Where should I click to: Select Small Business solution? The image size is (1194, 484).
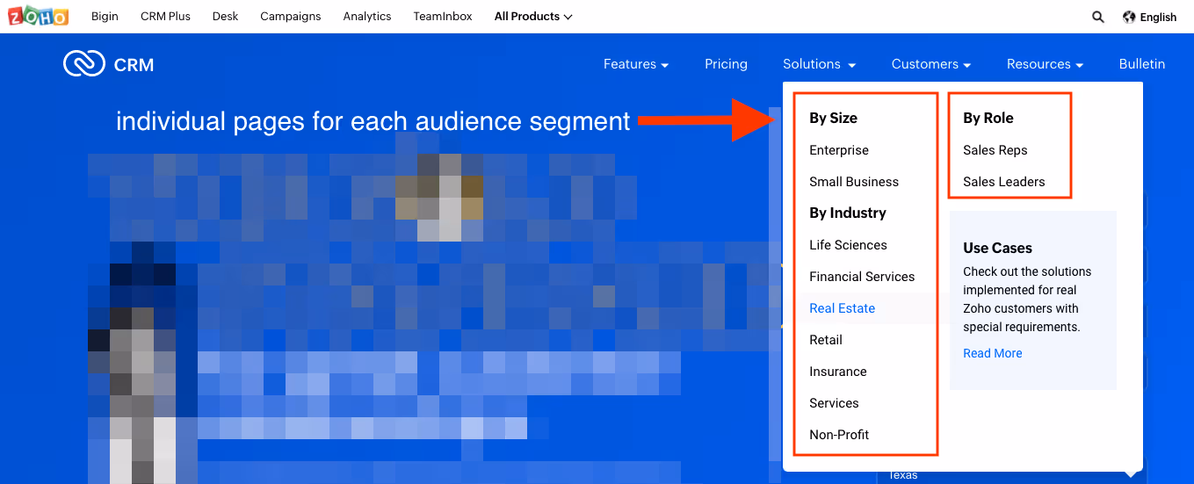coord(854,182)
